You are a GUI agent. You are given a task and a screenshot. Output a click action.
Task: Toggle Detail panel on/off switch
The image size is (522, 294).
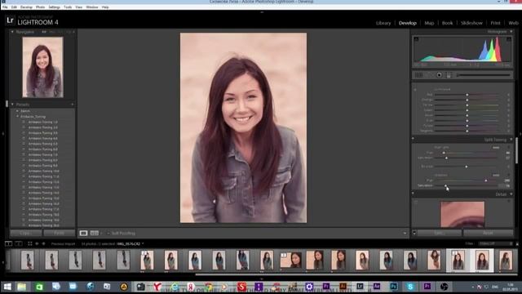tap(414, 194)
